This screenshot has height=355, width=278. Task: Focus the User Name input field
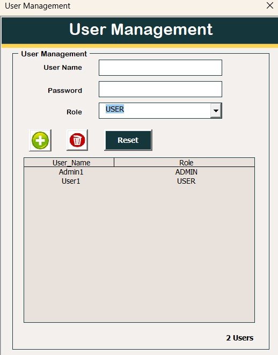point(160,68)
